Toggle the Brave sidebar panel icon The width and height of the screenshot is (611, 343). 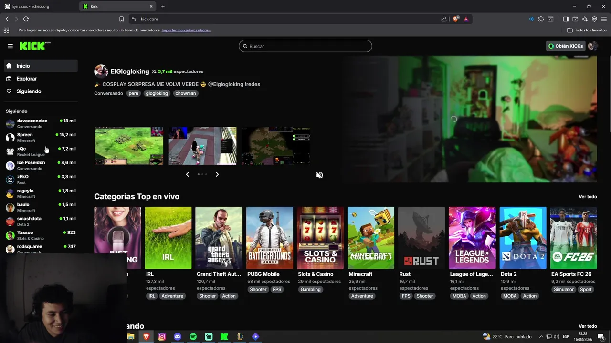click(x=566, y=19)
